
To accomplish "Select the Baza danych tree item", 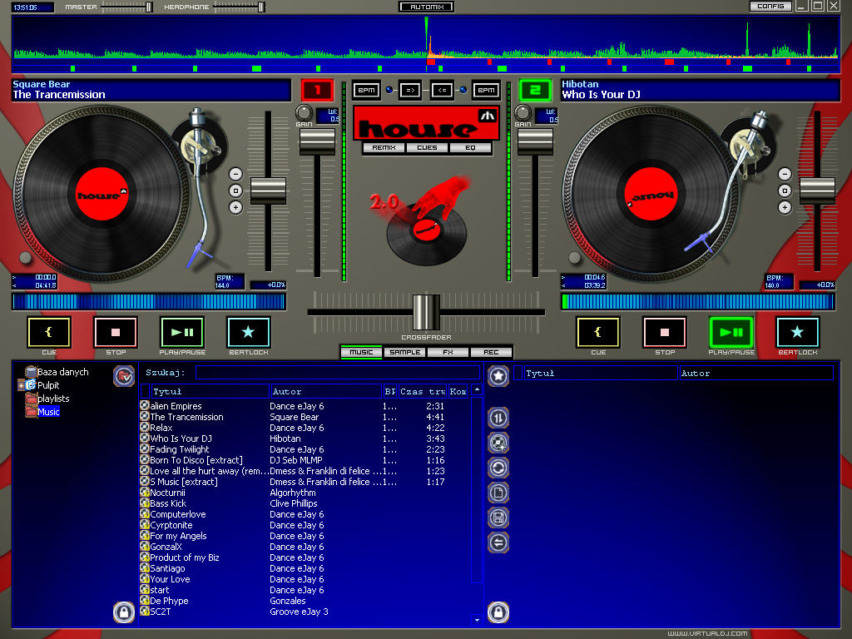I will pos(62,372).
